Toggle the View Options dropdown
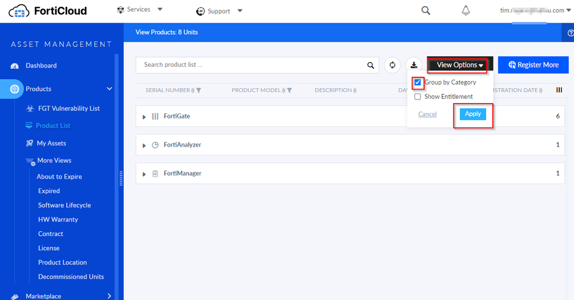 point(460,65)
